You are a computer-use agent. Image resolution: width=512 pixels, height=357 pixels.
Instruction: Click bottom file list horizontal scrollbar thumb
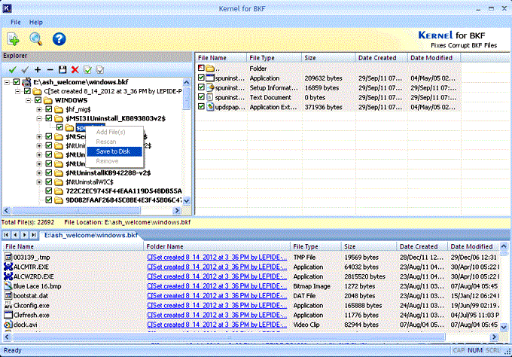pyautogui.click(x=229, y=337)
